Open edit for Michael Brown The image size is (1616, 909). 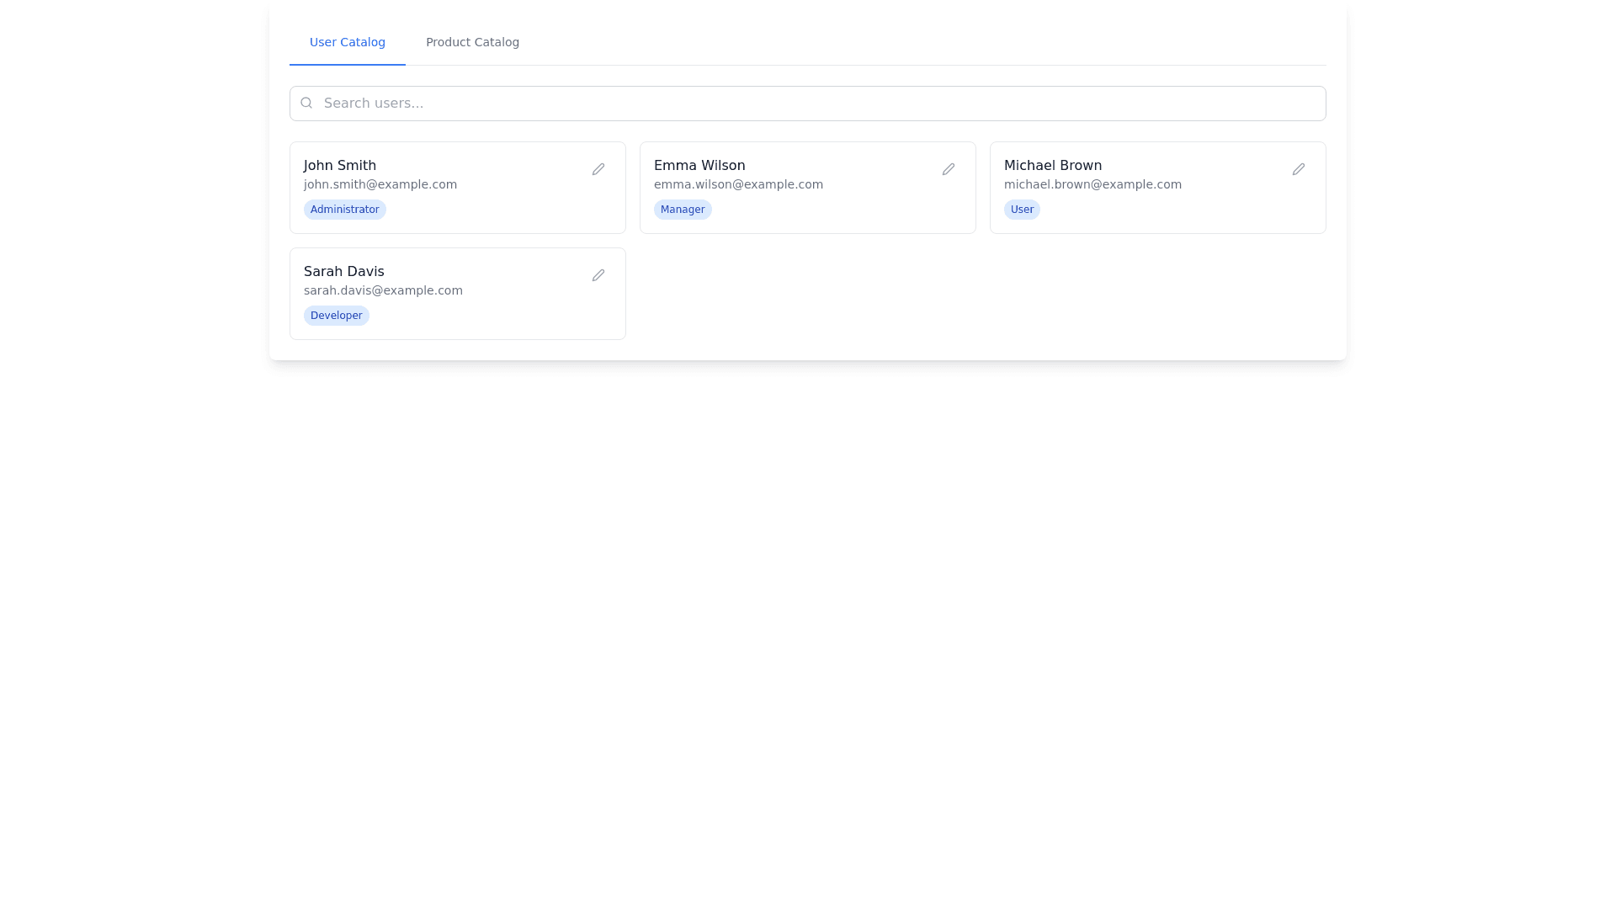pos(1299,169)
